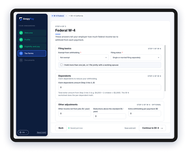
Task: Click the globe icon in language selector
Action: click(20, 132)
